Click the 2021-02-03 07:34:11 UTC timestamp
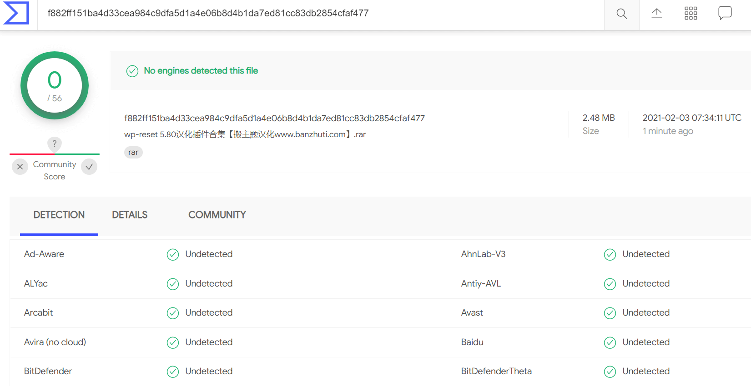This screenshot has width=751, height=386. coord(692,118)
